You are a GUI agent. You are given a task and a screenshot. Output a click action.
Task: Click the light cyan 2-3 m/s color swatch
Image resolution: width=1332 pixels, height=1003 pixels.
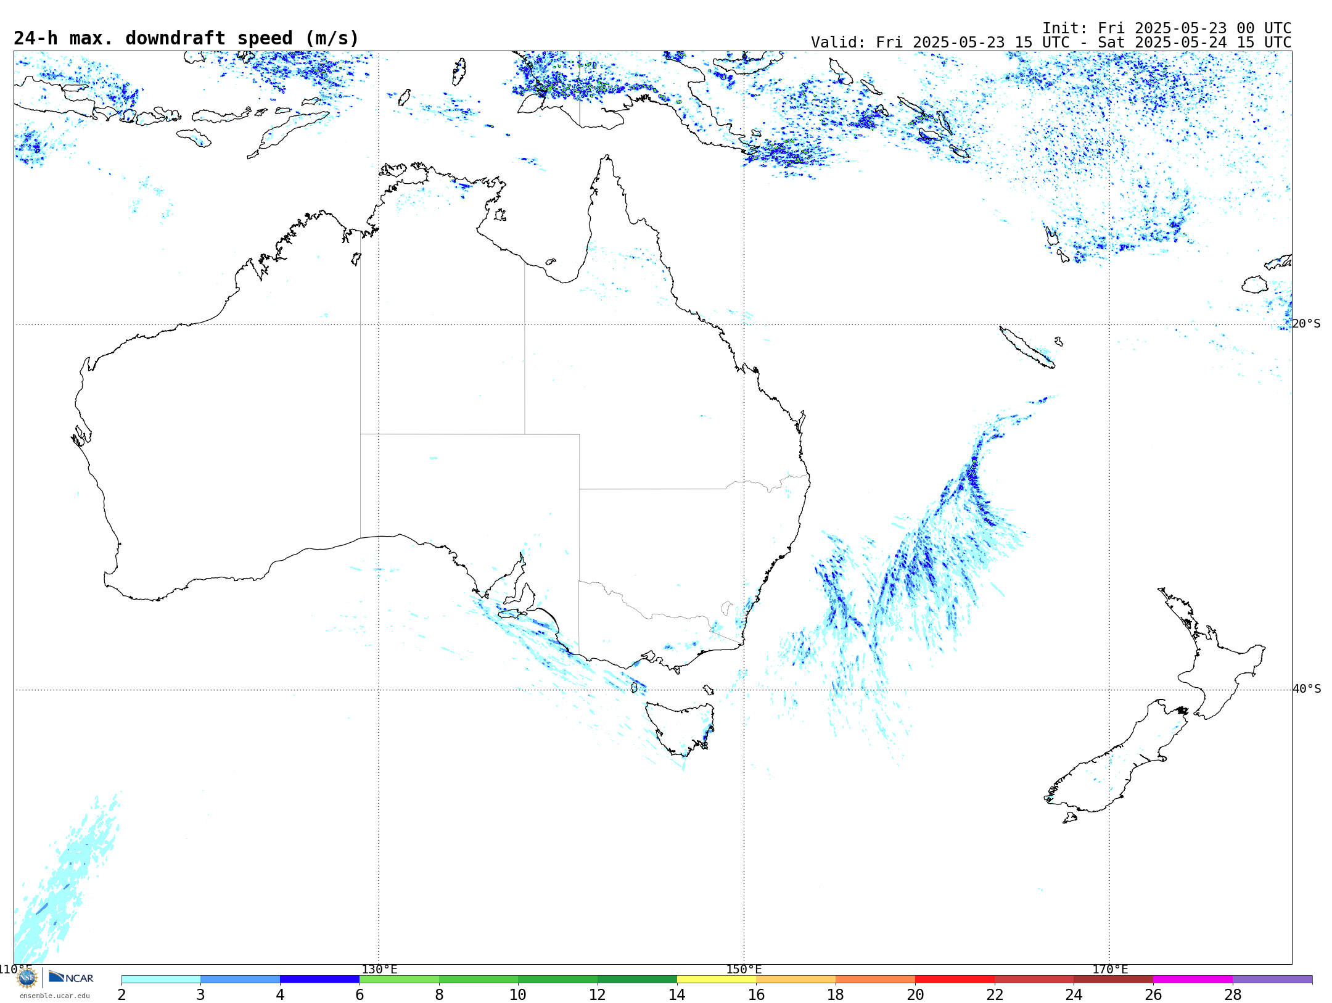click(161, 980)
